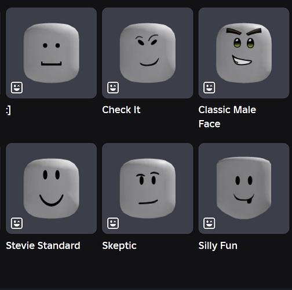Open the Check It item title
Screen dimensions: 292x290
tap(121, 110)
